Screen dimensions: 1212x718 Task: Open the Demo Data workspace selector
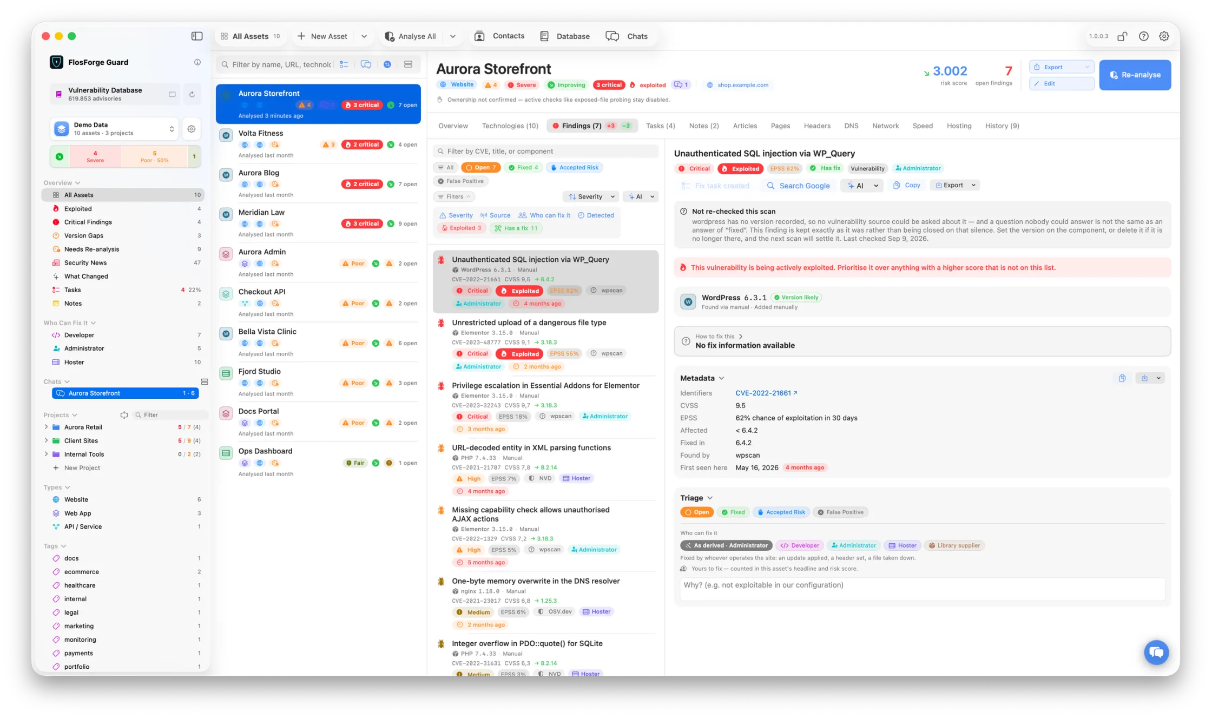pyautogui.click(x=114, y=129)
